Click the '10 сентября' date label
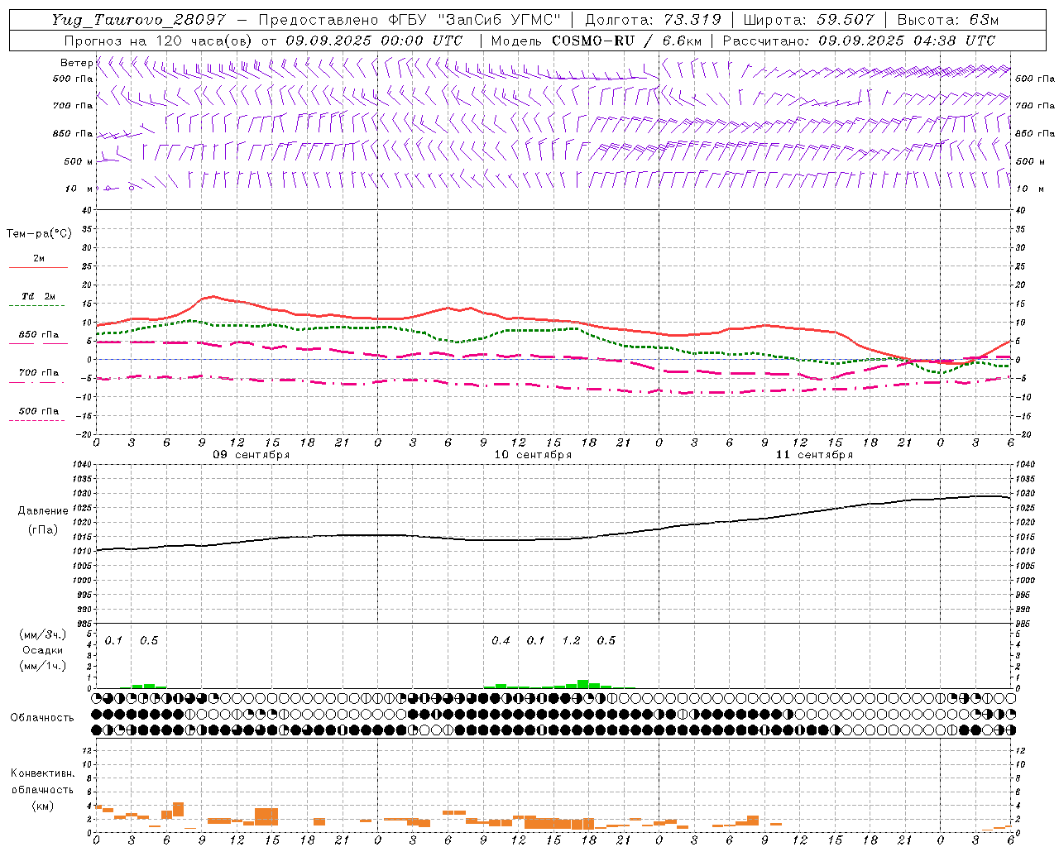The image size is (1059, 847). tap(533, 455)
